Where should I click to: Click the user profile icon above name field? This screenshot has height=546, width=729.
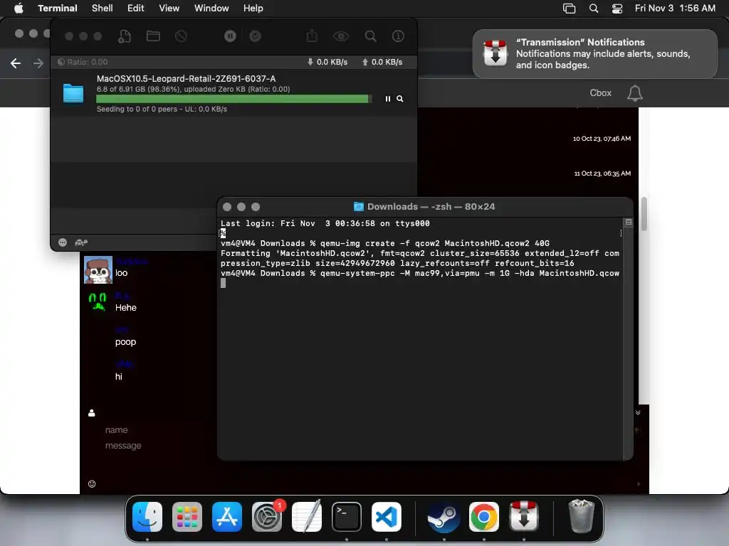[x=92, y=413]
